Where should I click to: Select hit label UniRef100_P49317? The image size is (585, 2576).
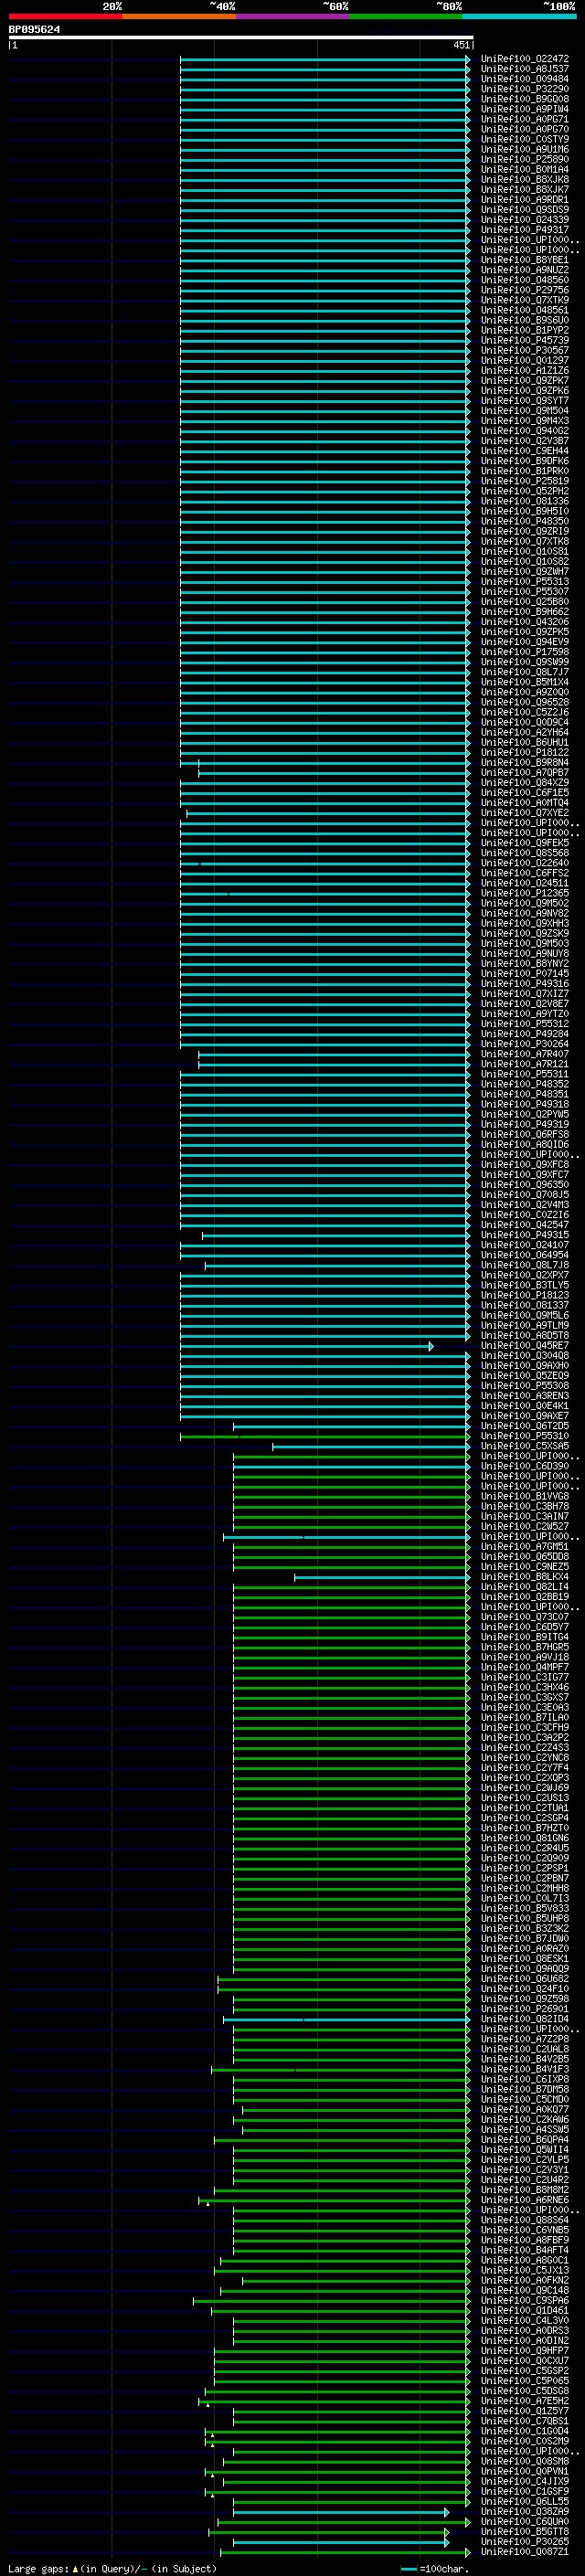tap(525, 230)
